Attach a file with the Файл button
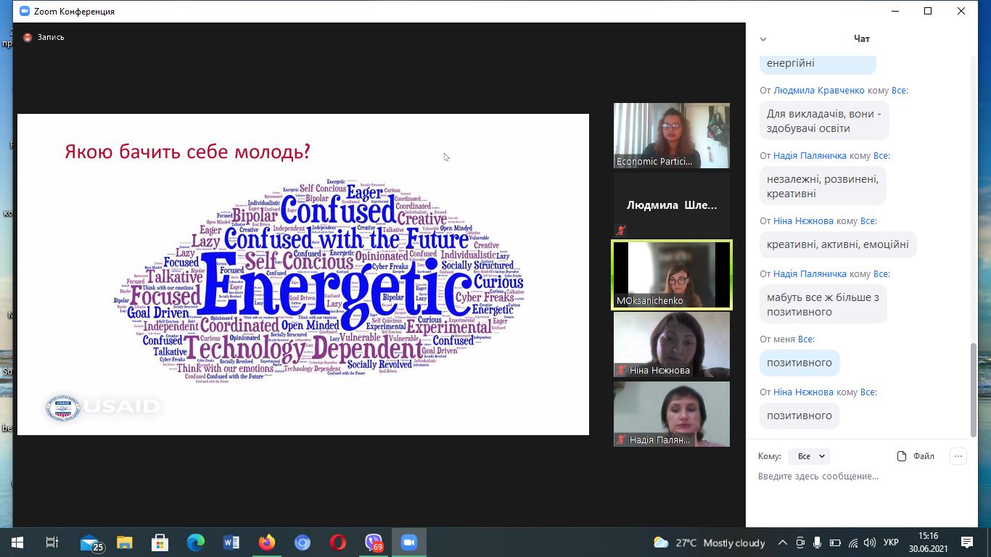This screenshot has width=991, height=557. click(x=916, y=456)
